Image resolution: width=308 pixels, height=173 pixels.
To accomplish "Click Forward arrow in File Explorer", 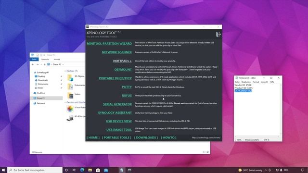I will point(38,64).
